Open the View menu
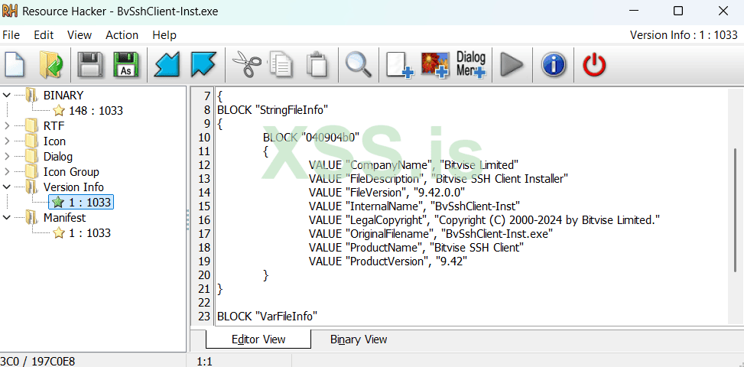The width and height of the screenshot is (744, 367). tap(80, 35)
